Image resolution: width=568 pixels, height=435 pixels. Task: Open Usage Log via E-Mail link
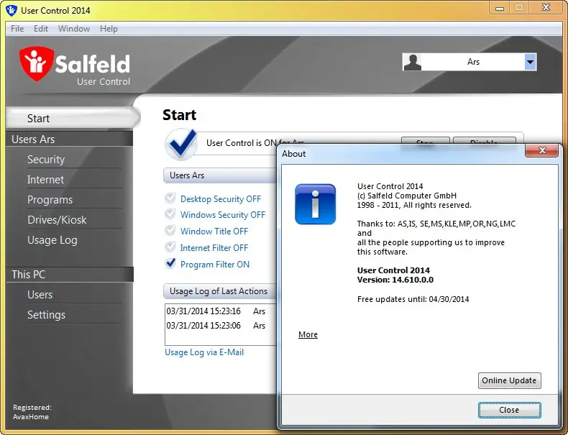pos(204,352)
